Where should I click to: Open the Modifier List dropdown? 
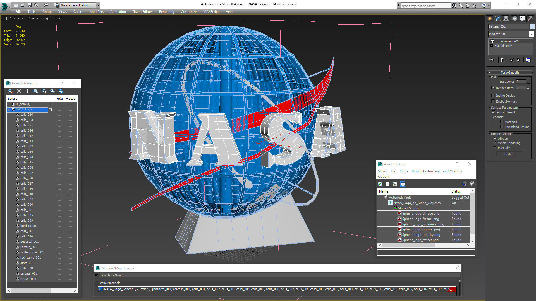(x=531, y=34)
